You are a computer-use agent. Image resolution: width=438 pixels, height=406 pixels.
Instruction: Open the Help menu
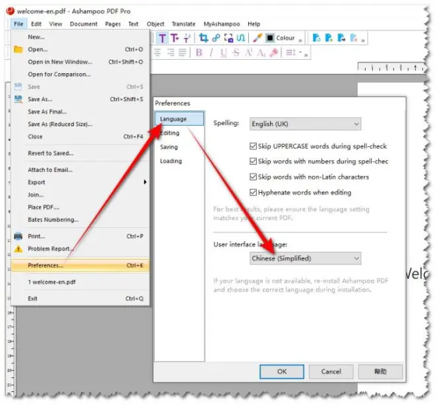tap(254, 24)
